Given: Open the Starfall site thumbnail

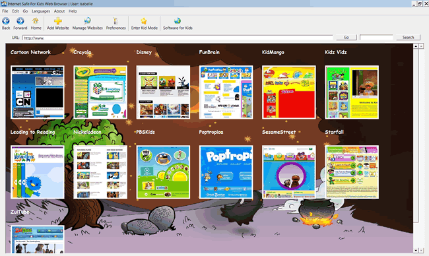Looking at the screenshot, I should pyautogui.click(x=352, y=172).
